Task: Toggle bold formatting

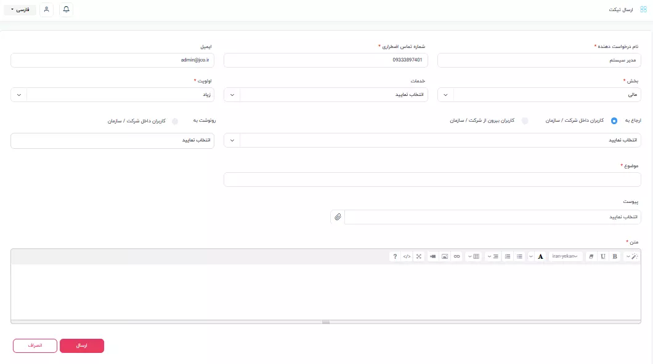Action: point(615,256)
